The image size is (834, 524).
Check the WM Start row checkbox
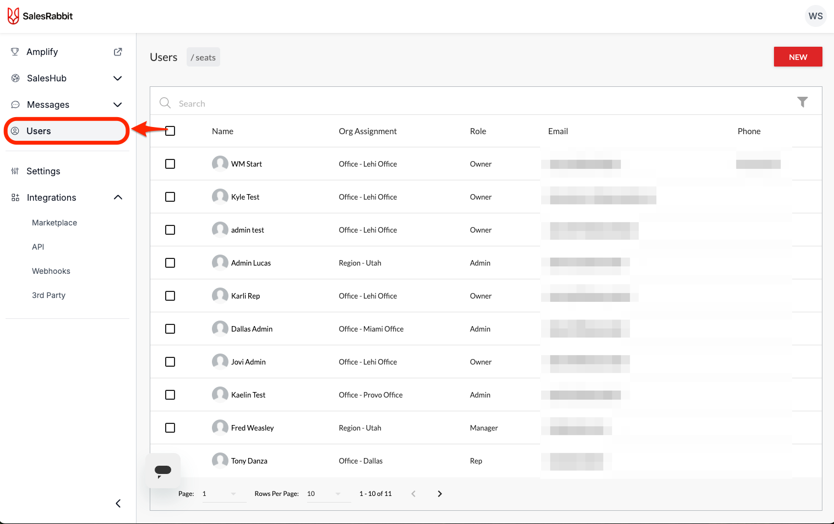pos(170,164)
